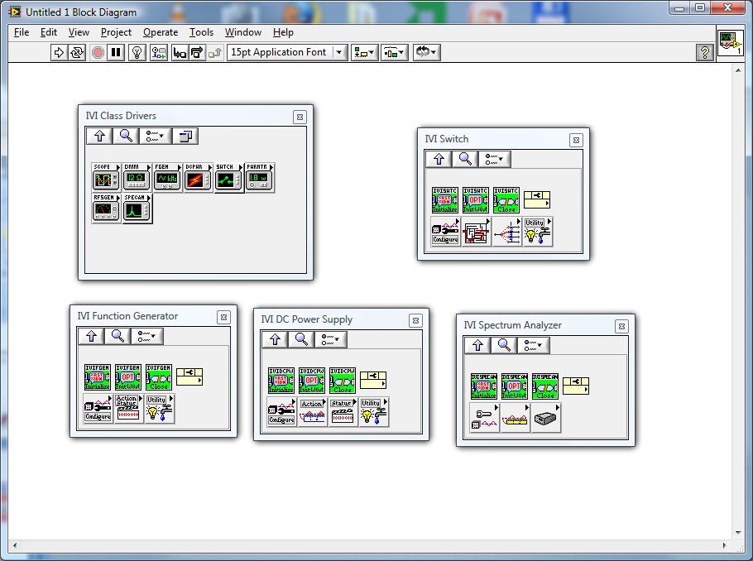The width and height of the screenshot is (753, 561).
Task: Click the horizontal scrollbar right arrow
Action: click(x=724, y=545)
